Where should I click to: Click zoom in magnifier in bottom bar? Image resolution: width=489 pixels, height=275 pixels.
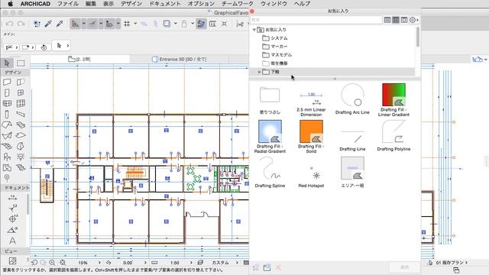52,263
